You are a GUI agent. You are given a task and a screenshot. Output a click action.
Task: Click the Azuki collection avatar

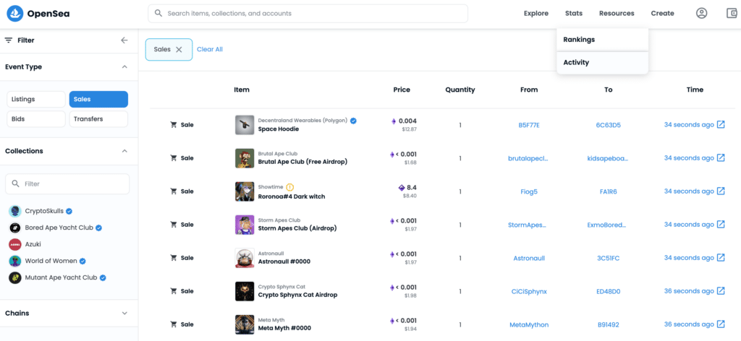[x=15, y=244]
